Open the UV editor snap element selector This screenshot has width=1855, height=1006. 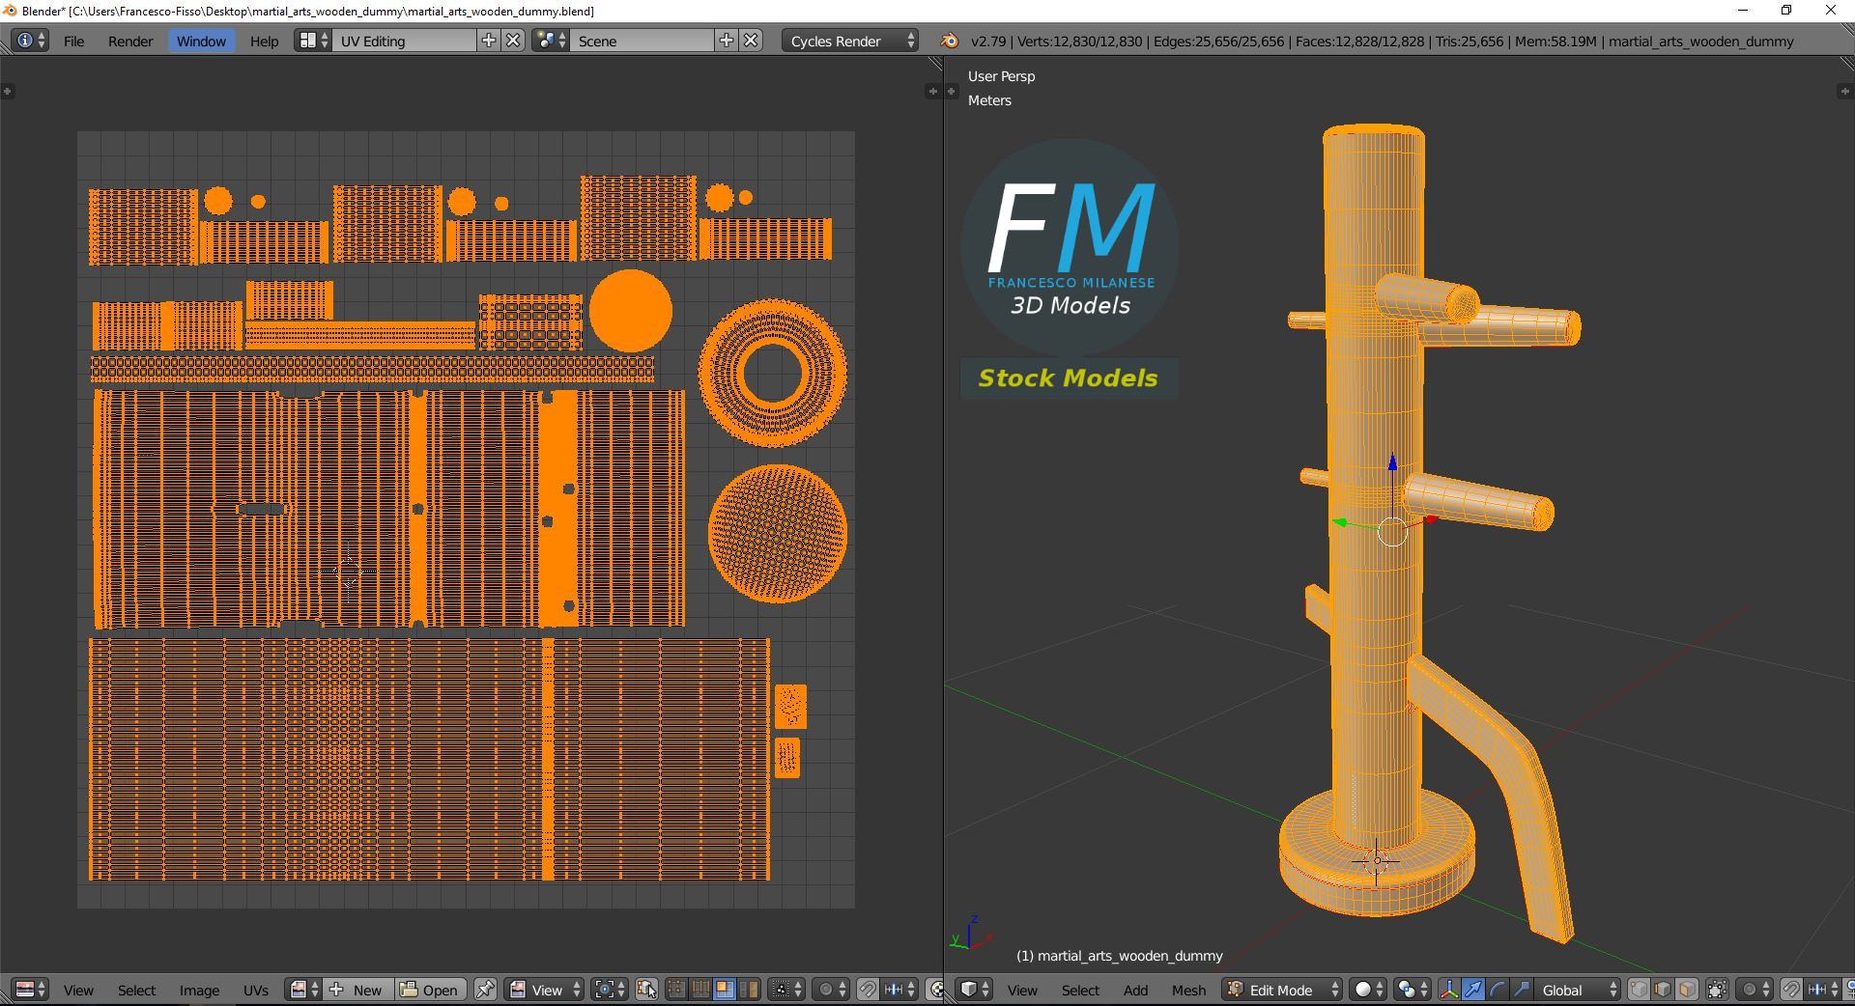899,990
